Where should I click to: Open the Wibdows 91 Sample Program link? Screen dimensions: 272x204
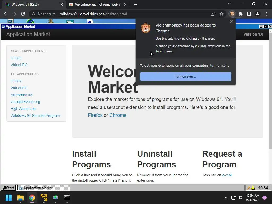tap(35, 116)
